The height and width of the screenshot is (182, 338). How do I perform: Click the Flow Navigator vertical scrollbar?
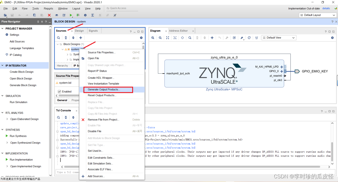click(x=50, y=94)
